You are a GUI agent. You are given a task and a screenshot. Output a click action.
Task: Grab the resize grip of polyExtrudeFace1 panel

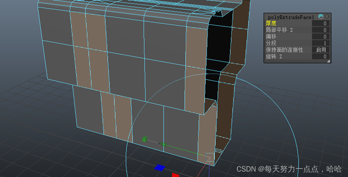click(x=328, y=61)
